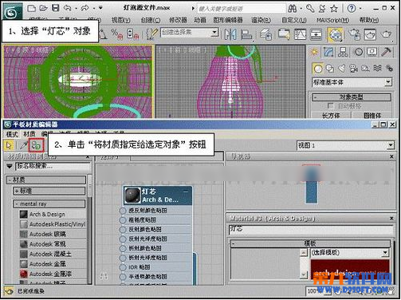
Task: Click the Open file folder icon
Action: click(x=43, y=8)
